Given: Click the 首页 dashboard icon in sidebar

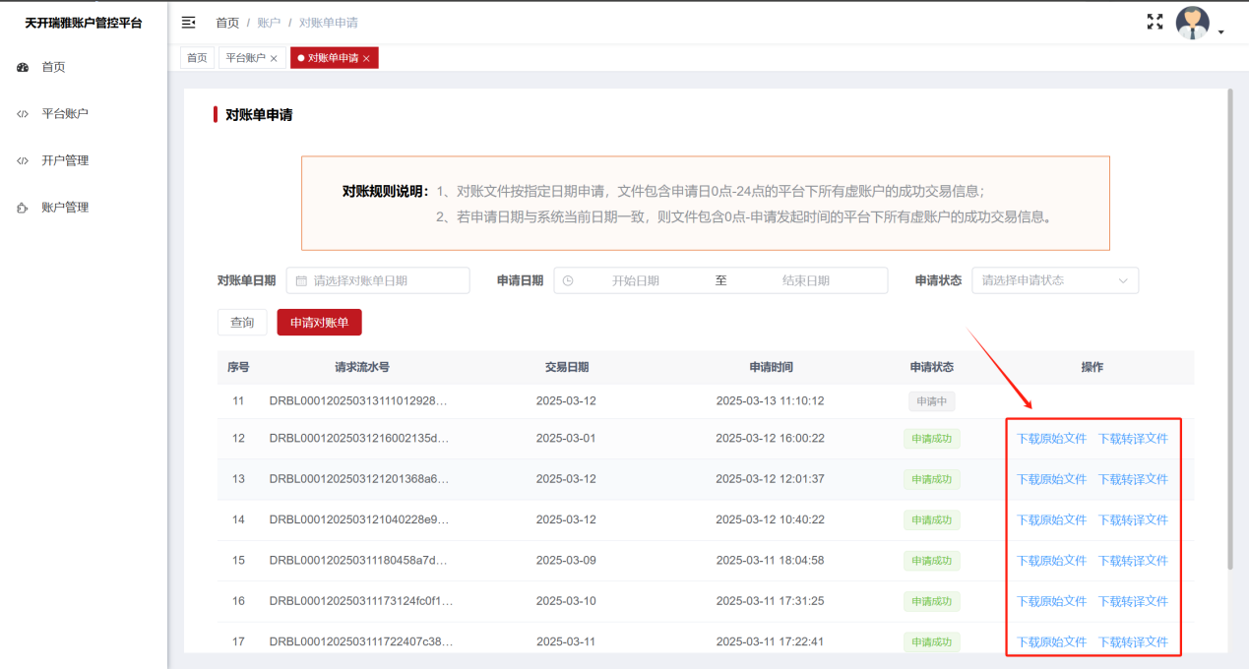Looking at the screenshot, I should [x=23, y=67].
